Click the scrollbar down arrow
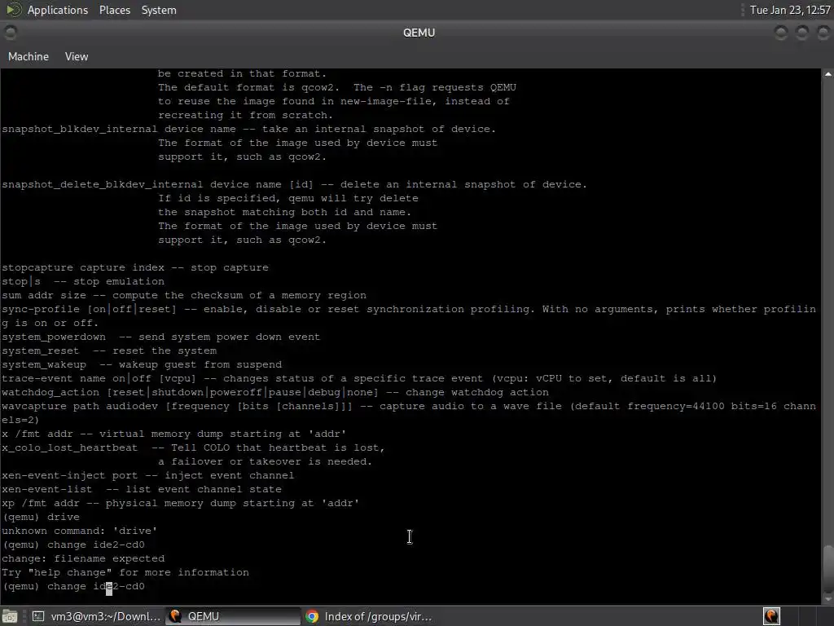The image size is (834, 626). 827,599
